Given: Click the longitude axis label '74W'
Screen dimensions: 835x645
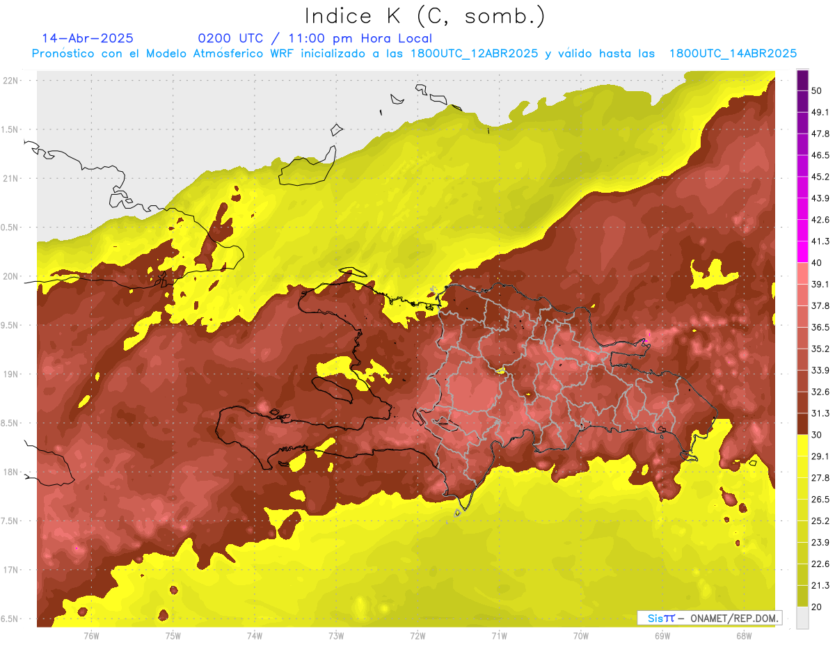Looking at the screenshot, I should click(x=255, y=636).
